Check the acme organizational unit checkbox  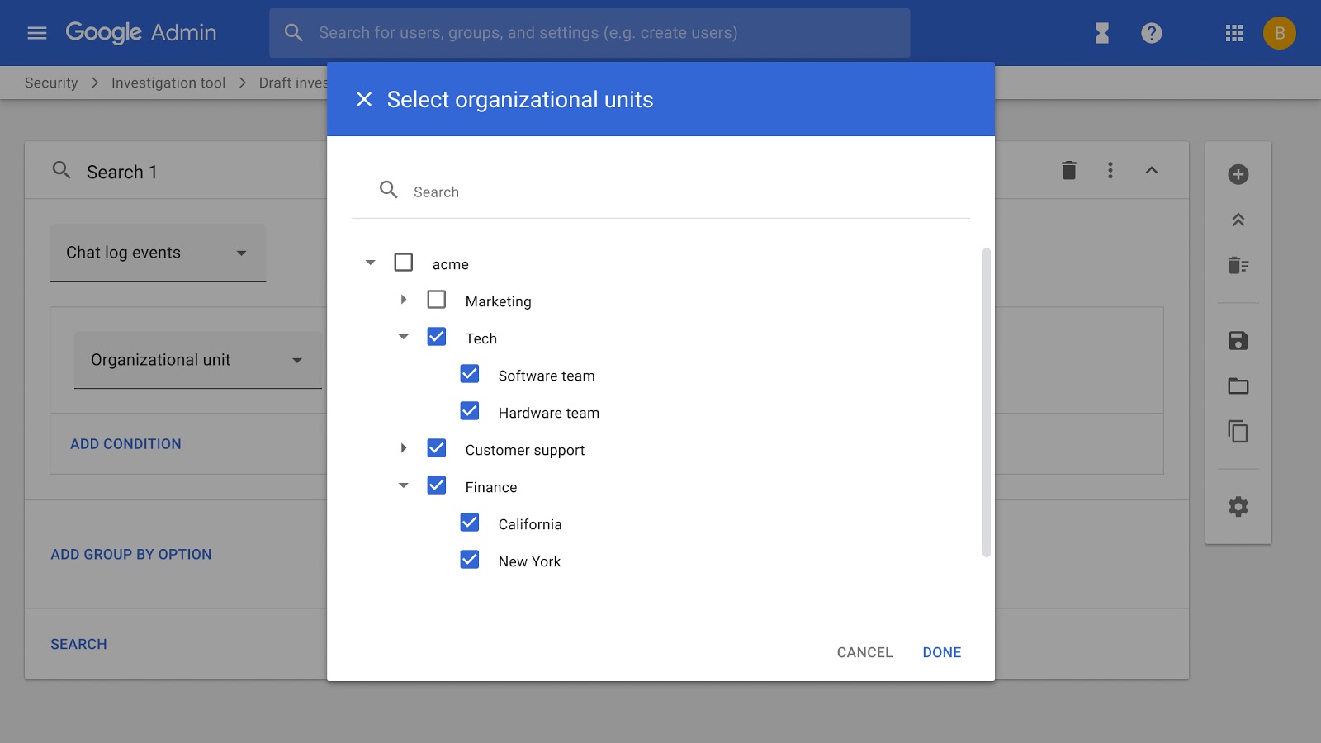(x=403, y=262)
